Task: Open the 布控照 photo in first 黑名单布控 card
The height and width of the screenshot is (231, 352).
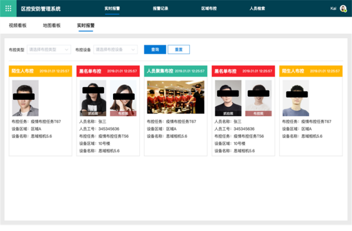Action: click(x=123, y=98)
